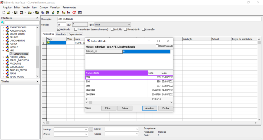Click the Versão field showing 15
The image size is (263, 140).
(x=62, y=25)
